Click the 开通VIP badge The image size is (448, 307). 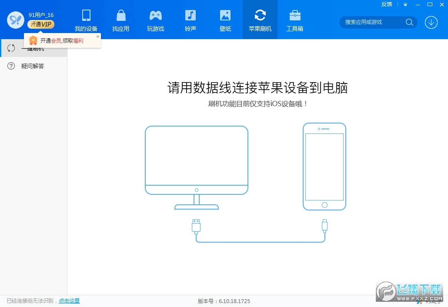[40, 24]
